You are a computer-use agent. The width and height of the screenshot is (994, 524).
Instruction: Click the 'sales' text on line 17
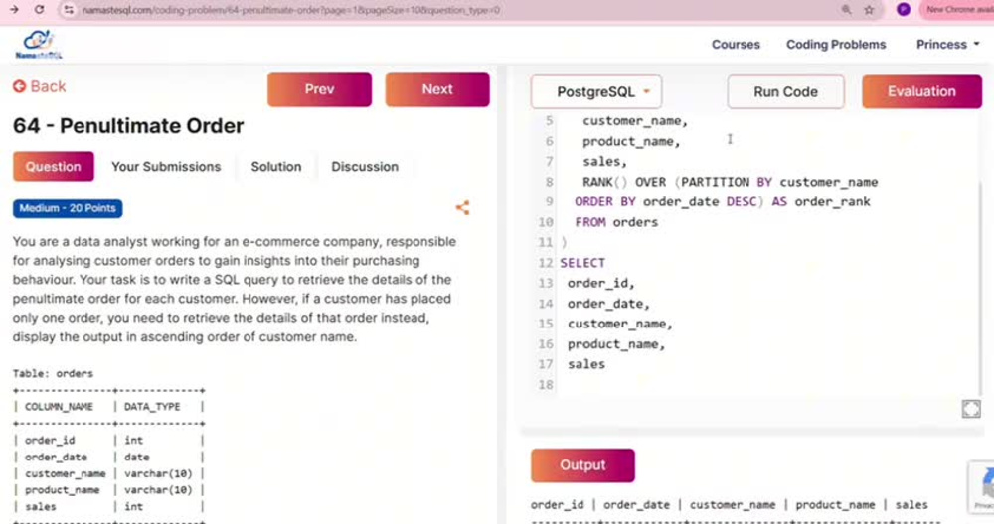(x=585, y=364)
